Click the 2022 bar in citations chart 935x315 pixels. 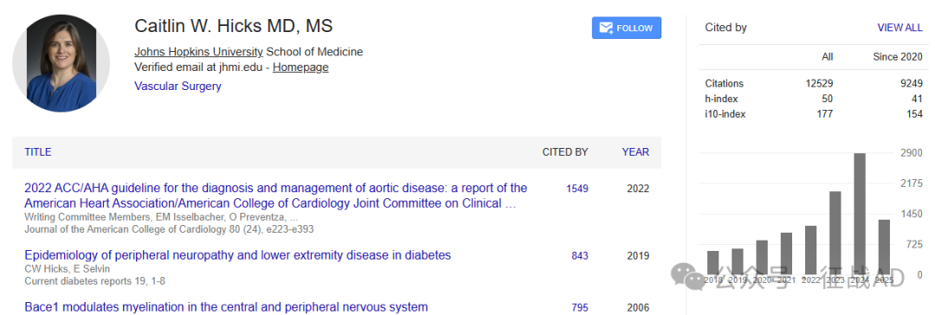810,250
